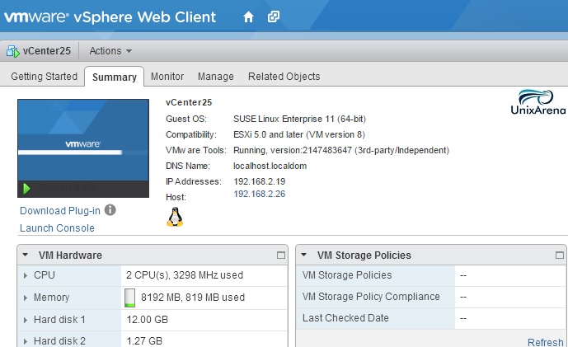This screenshot has height=347, width=568.
Task: Click the vmware vSphere Web Client logo
Action: click(110, 17)
